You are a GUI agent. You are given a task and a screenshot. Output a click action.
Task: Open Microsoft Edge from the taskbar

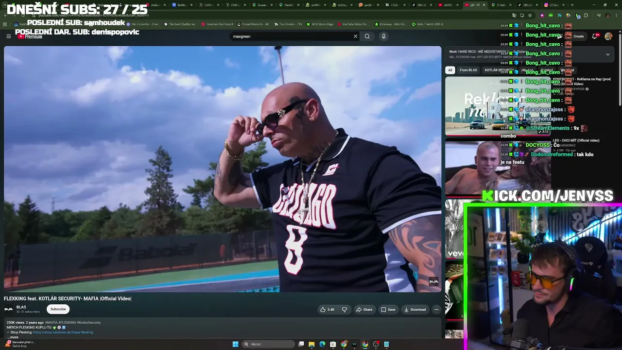pyautogui.click(x=322, y=344)
